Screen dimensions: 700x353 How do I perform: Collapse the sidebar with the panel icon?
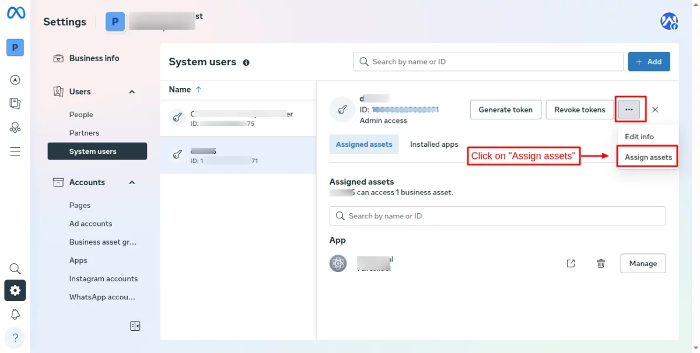(135, 326)
